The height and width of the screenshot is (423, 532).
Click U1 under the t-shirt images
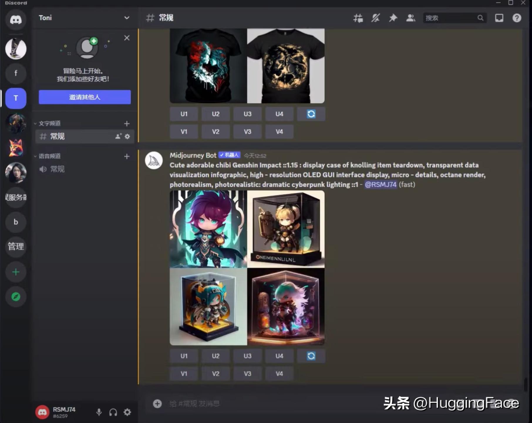(184, 114)
